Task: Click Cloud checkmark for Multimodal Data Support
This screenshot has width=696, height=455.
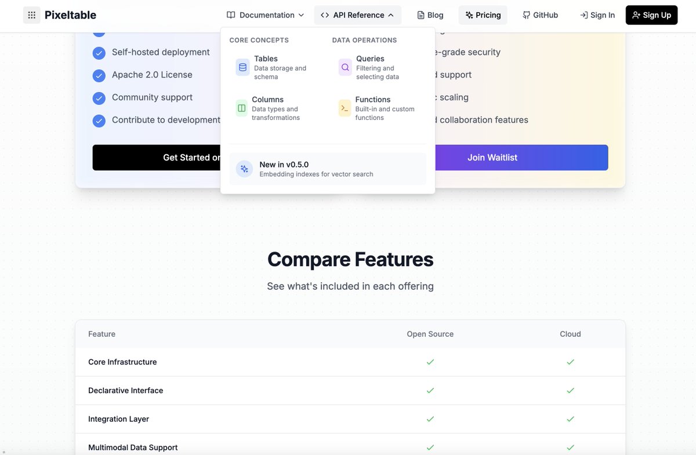Action: click(x=570, y=447)
